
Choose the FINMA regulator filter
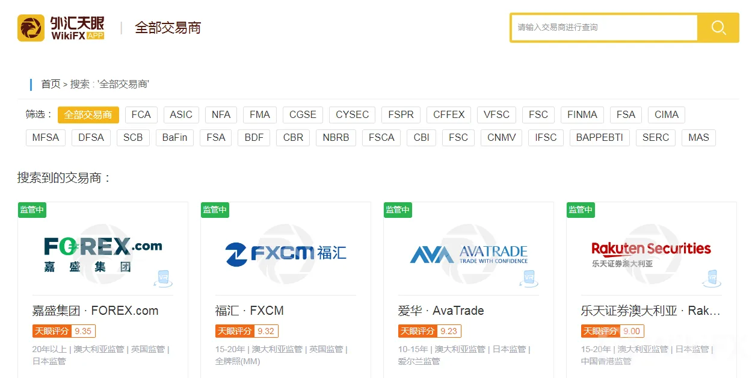[x=582, y=115]
